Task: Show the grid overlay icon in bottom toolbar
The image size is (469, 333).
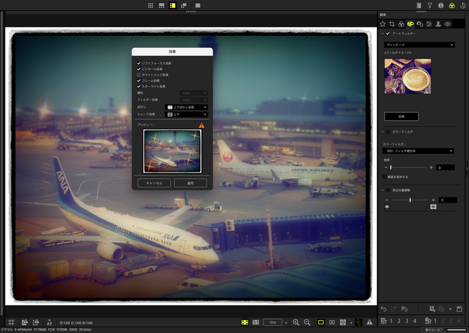Action: (11, 322)
